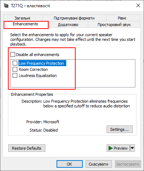Click the Restore Defaults button
The width and height of the screenshot is (144, 171).
(x=27, y=148)
